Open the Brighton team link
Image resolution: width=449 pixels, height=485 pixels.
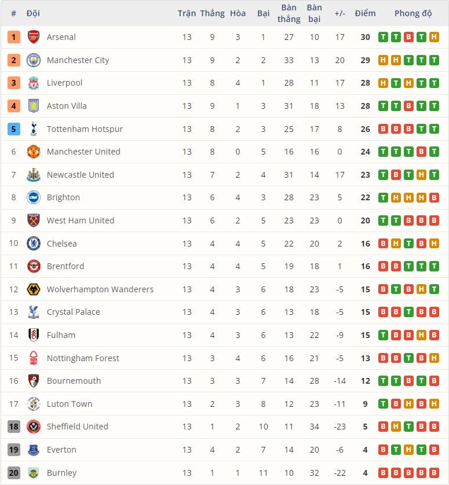pyautogui.click(x=63, y=197)
